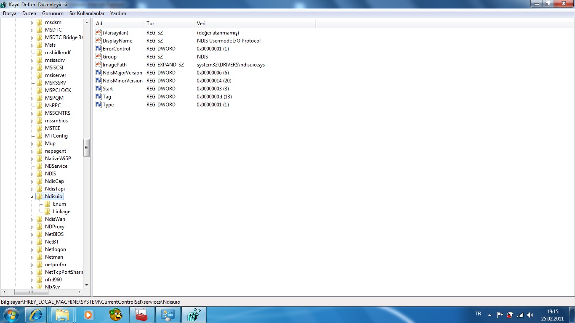Open the Sık Kullanılanlar menu
The width and height of the screenshot is (575, 323).
point(87,13)
